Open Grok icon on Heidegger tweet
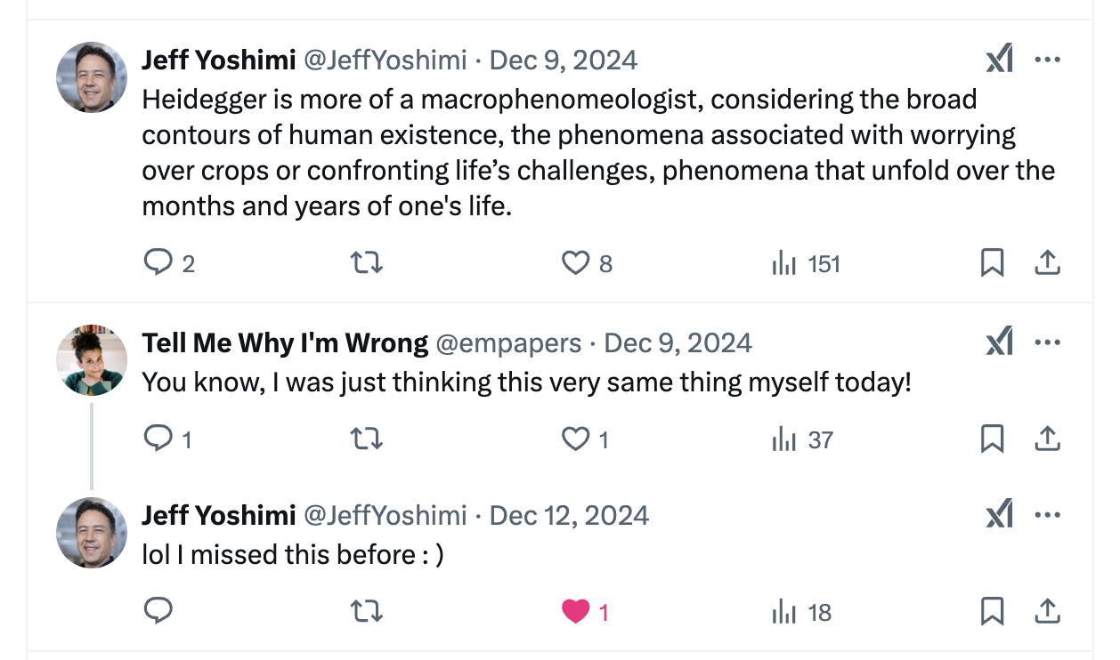The height and width of the screenshot is (660, 1120). 999,60
